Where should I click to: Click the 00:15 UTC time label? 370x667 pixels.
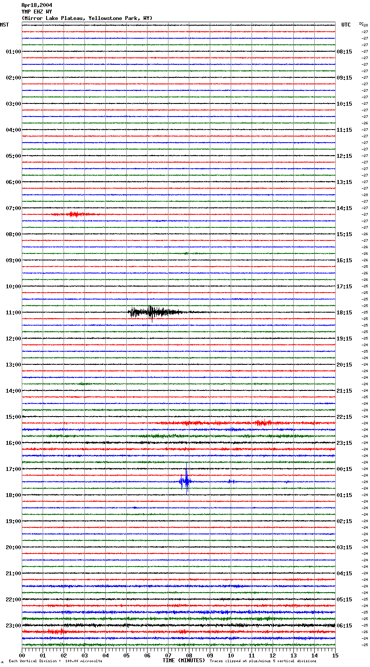point(344,469)
